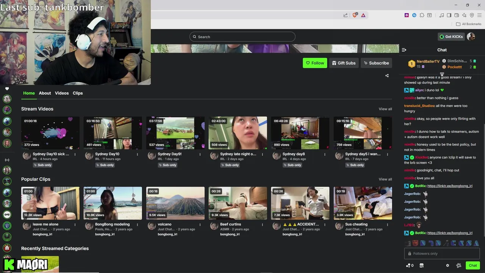Open the Sydney Day10 461 views video thumbnail
The width and height of the screenshot is (485, 273).
point(113,133)
